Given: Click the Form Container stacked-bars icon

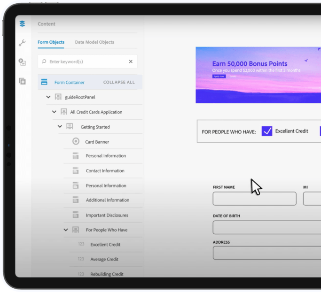Looking at the screenshot, I should (x=44, y=82).
